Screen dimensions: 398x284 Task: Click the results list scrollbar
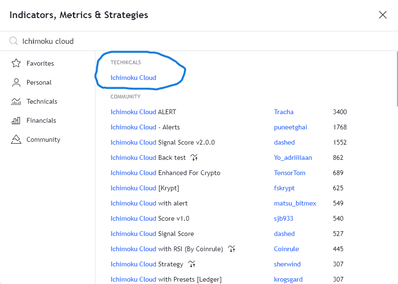[x=397, y=79]
